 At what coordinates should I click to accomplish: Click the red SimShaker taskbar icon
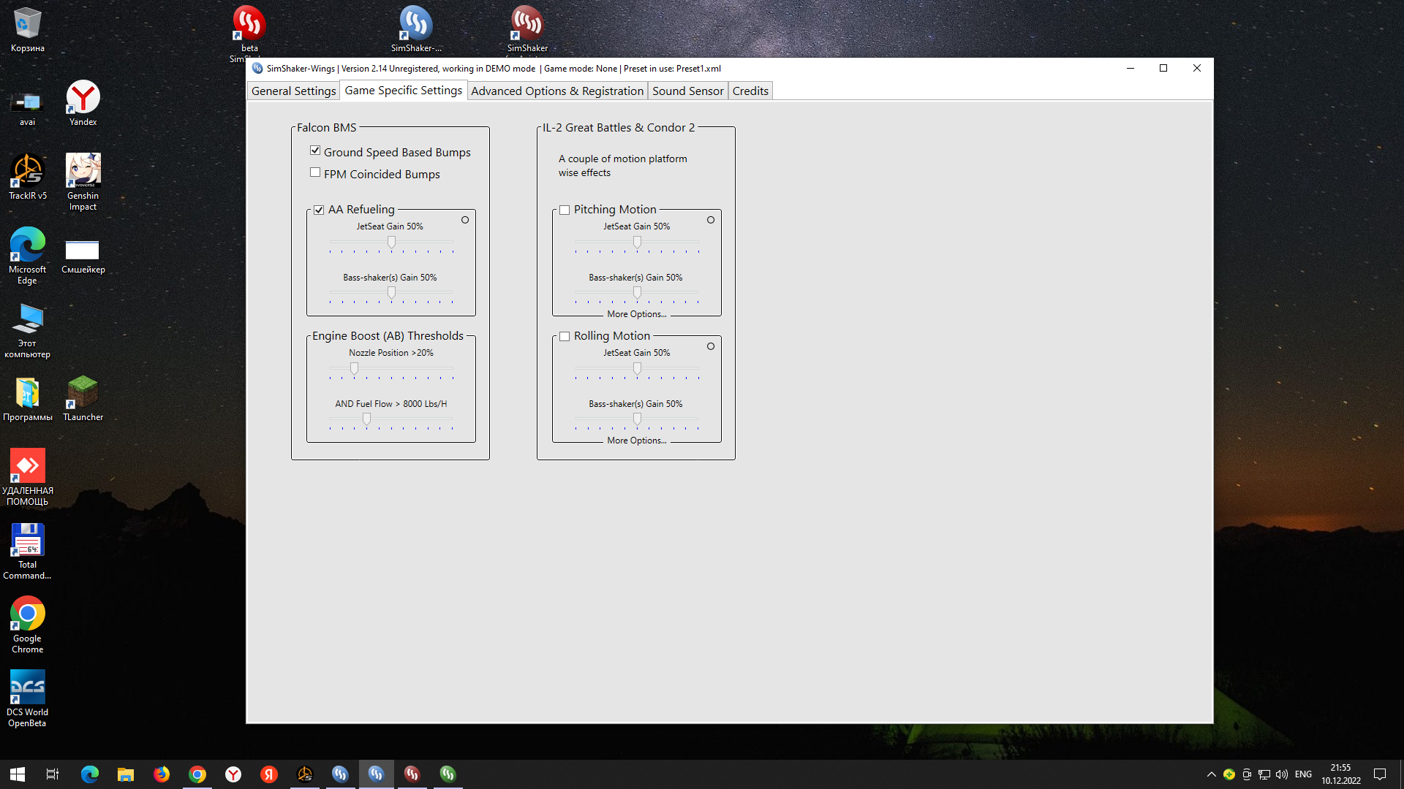point(412,774)
